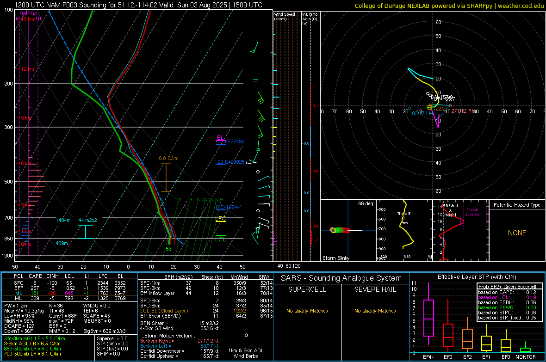Click the green LCL level label

[x=220, y=239]
